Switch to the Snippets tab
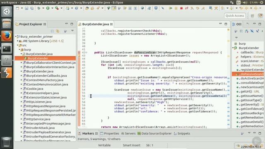This screenshot has height=149, width=265. (x=182, y=133)
